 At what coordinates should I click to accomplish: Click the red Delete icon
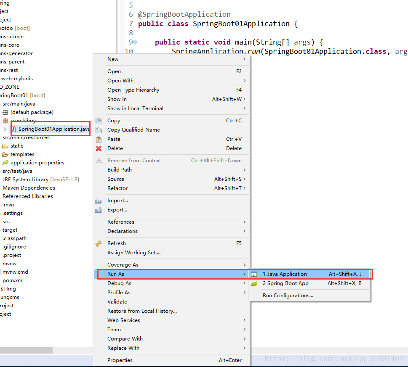coord(99,148)
